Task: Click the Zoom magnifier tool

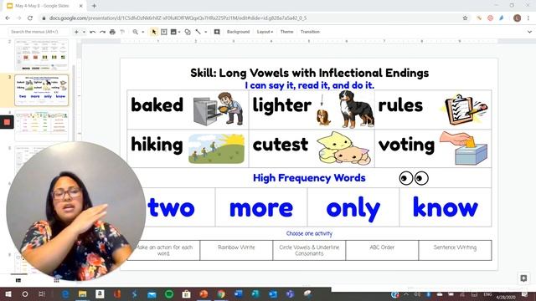Action: pos(136,32)
